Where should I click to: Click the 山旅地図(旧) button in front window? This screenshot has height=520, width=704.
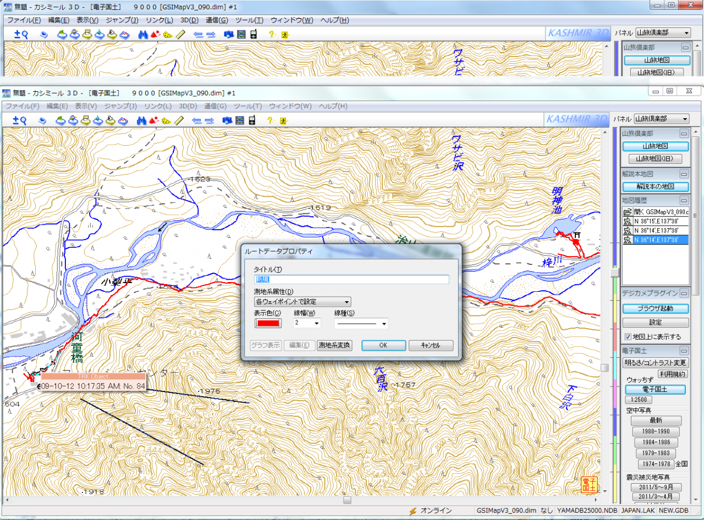[656, 159]
